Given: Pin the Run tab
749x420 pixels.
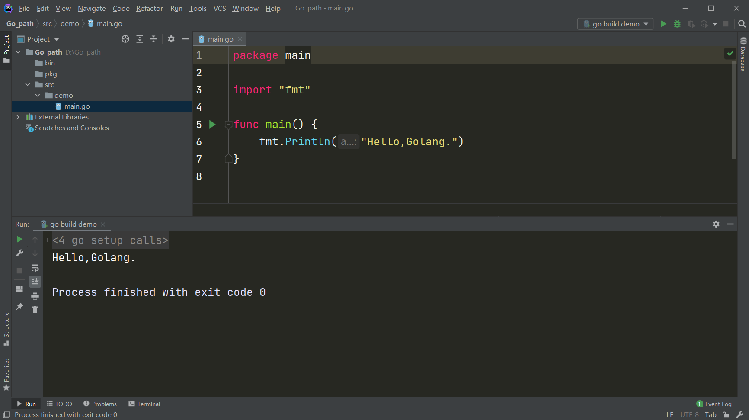Looking at the screenshot, I should point(19,307).
